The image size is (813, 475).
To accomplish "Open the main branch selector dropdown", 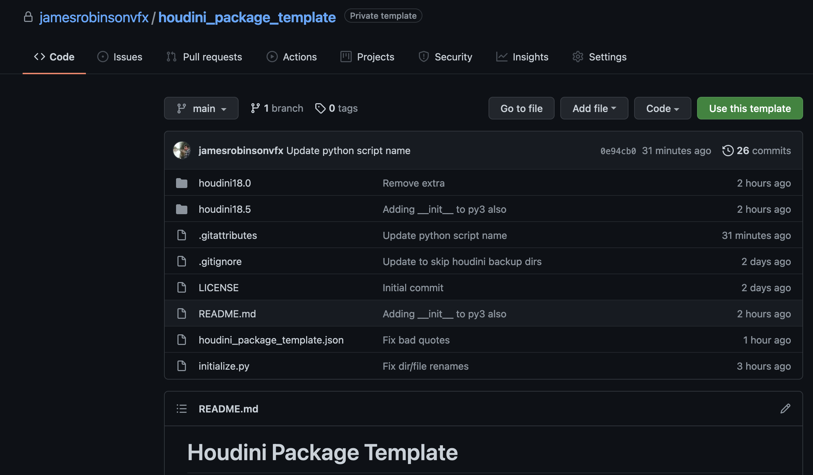I will (201, 108).
